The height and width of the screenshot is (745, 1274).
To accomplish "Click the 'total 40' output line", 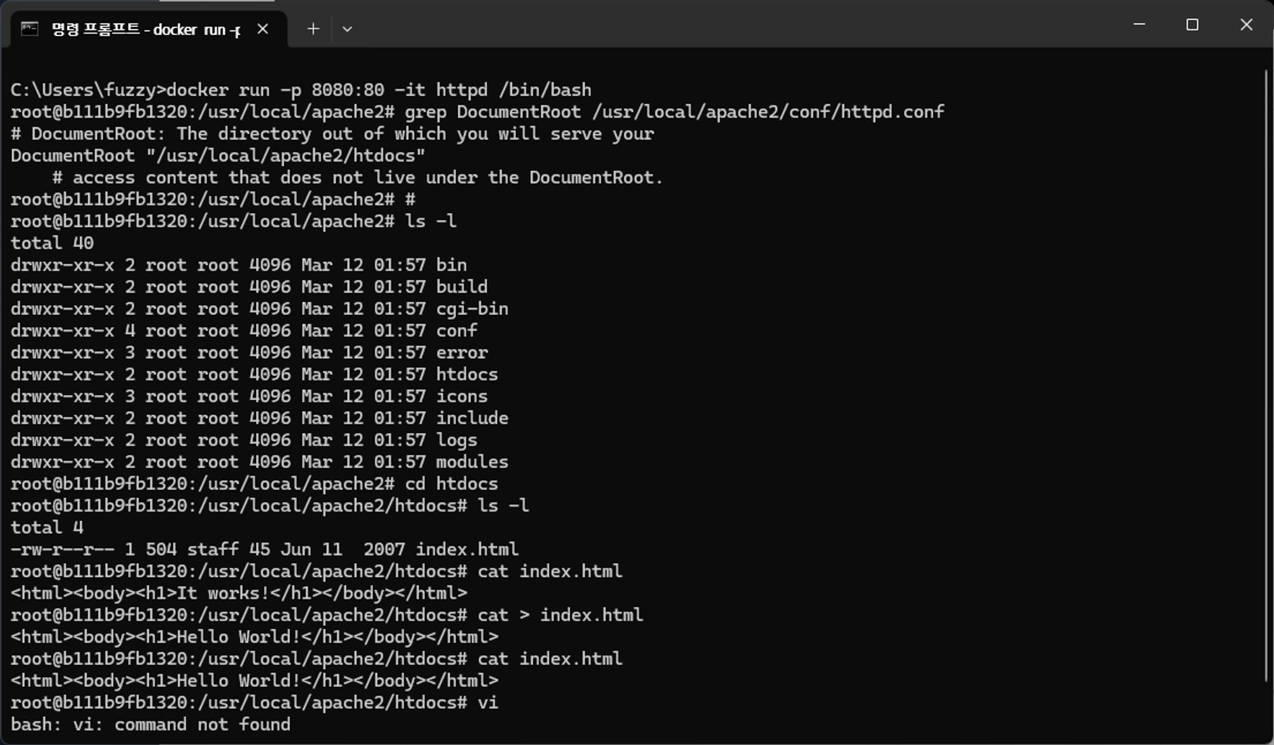I will coord(52,243).
